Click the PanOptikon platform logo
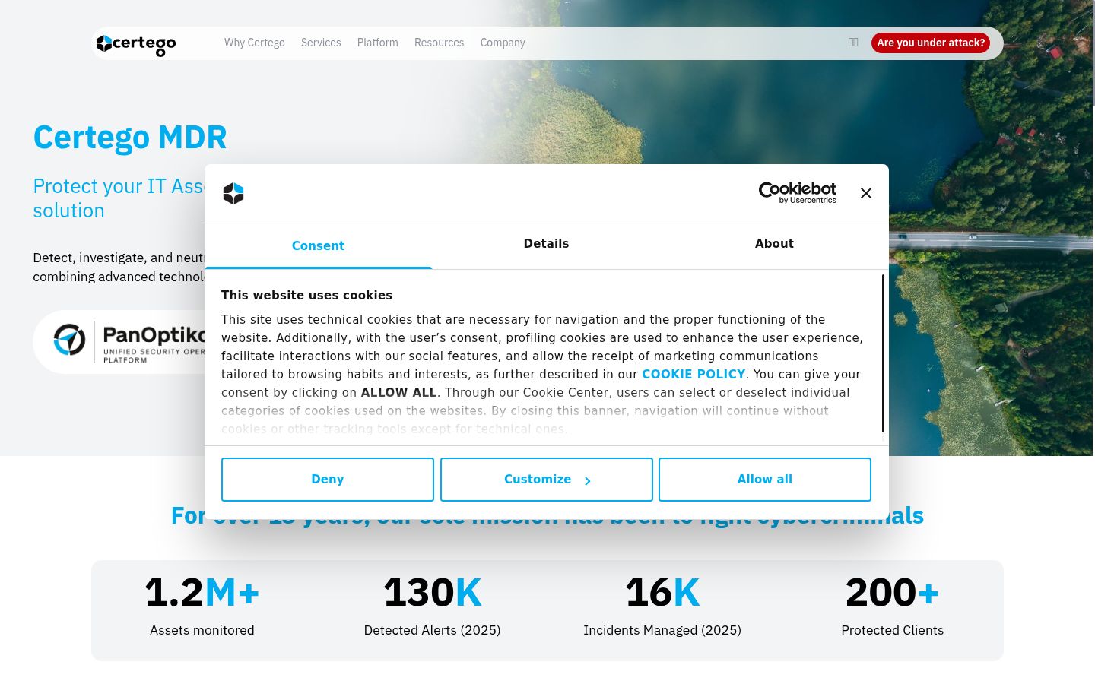This screenshot has height=684, width=1095. [x=129, y=342]
